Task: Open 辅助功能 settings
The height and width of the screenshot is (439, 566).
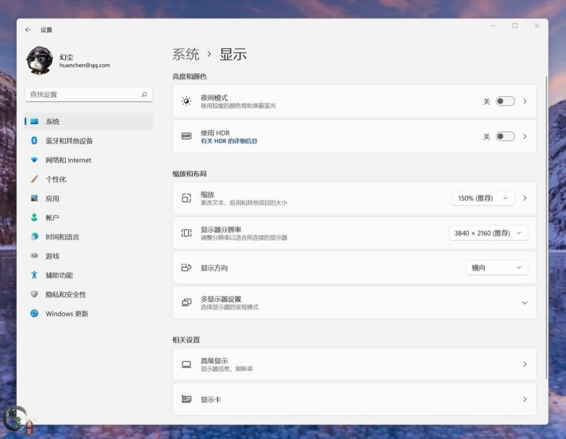Action: [89, 275]
